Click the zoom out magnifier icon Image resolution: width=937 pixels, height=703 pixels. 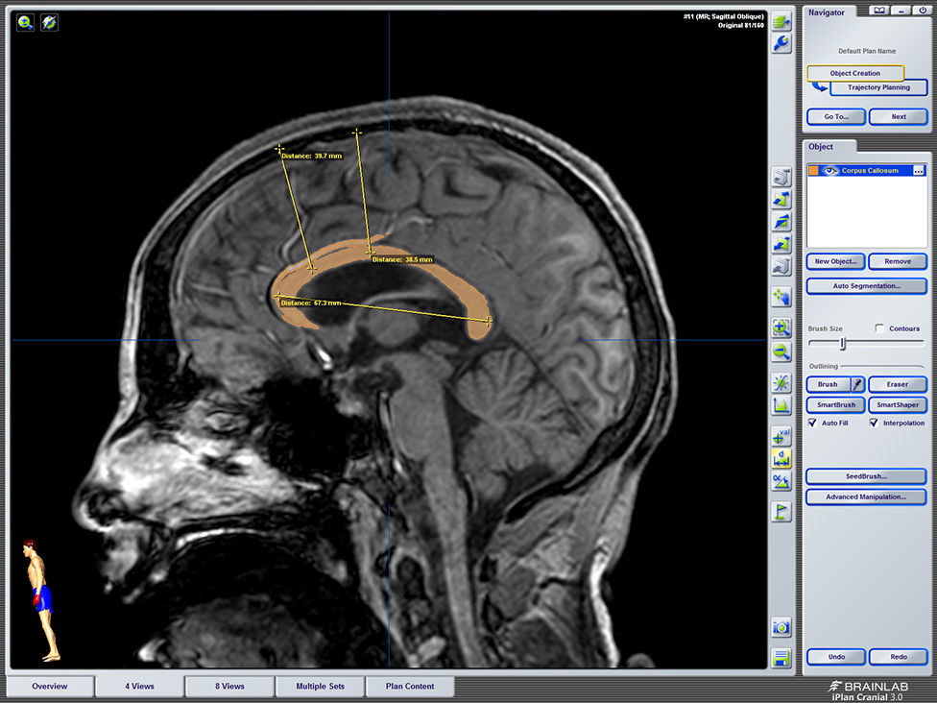(781, 352)
